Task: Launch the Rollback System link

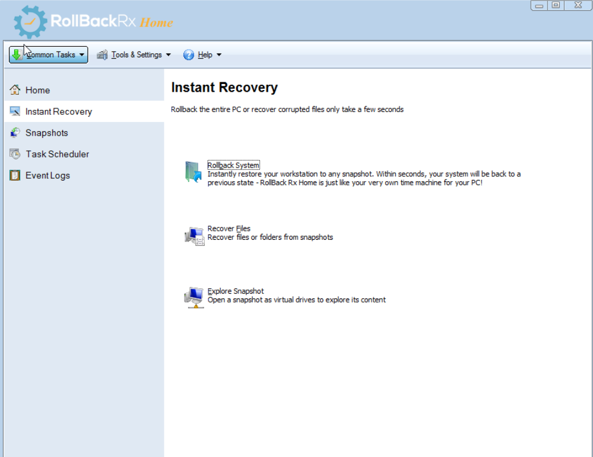Action: [x=233, y=165]
